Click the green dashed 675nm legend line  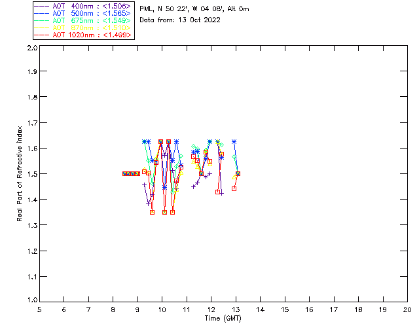[x=42, y=20]
